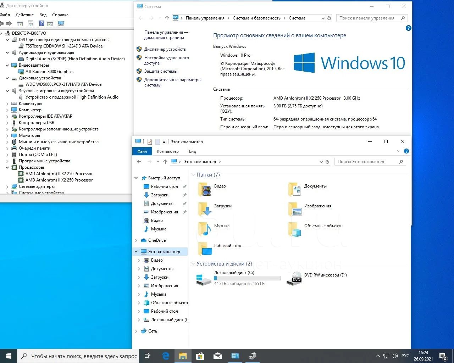Select the Загрузки folder in main pane
This screenshot has width=454, height=363.
[215, 209]
